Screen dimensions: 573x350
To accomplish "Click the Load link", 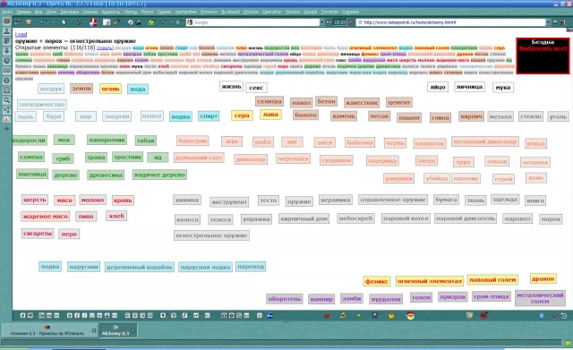I will pyautogui.click(x=21, y=34).
